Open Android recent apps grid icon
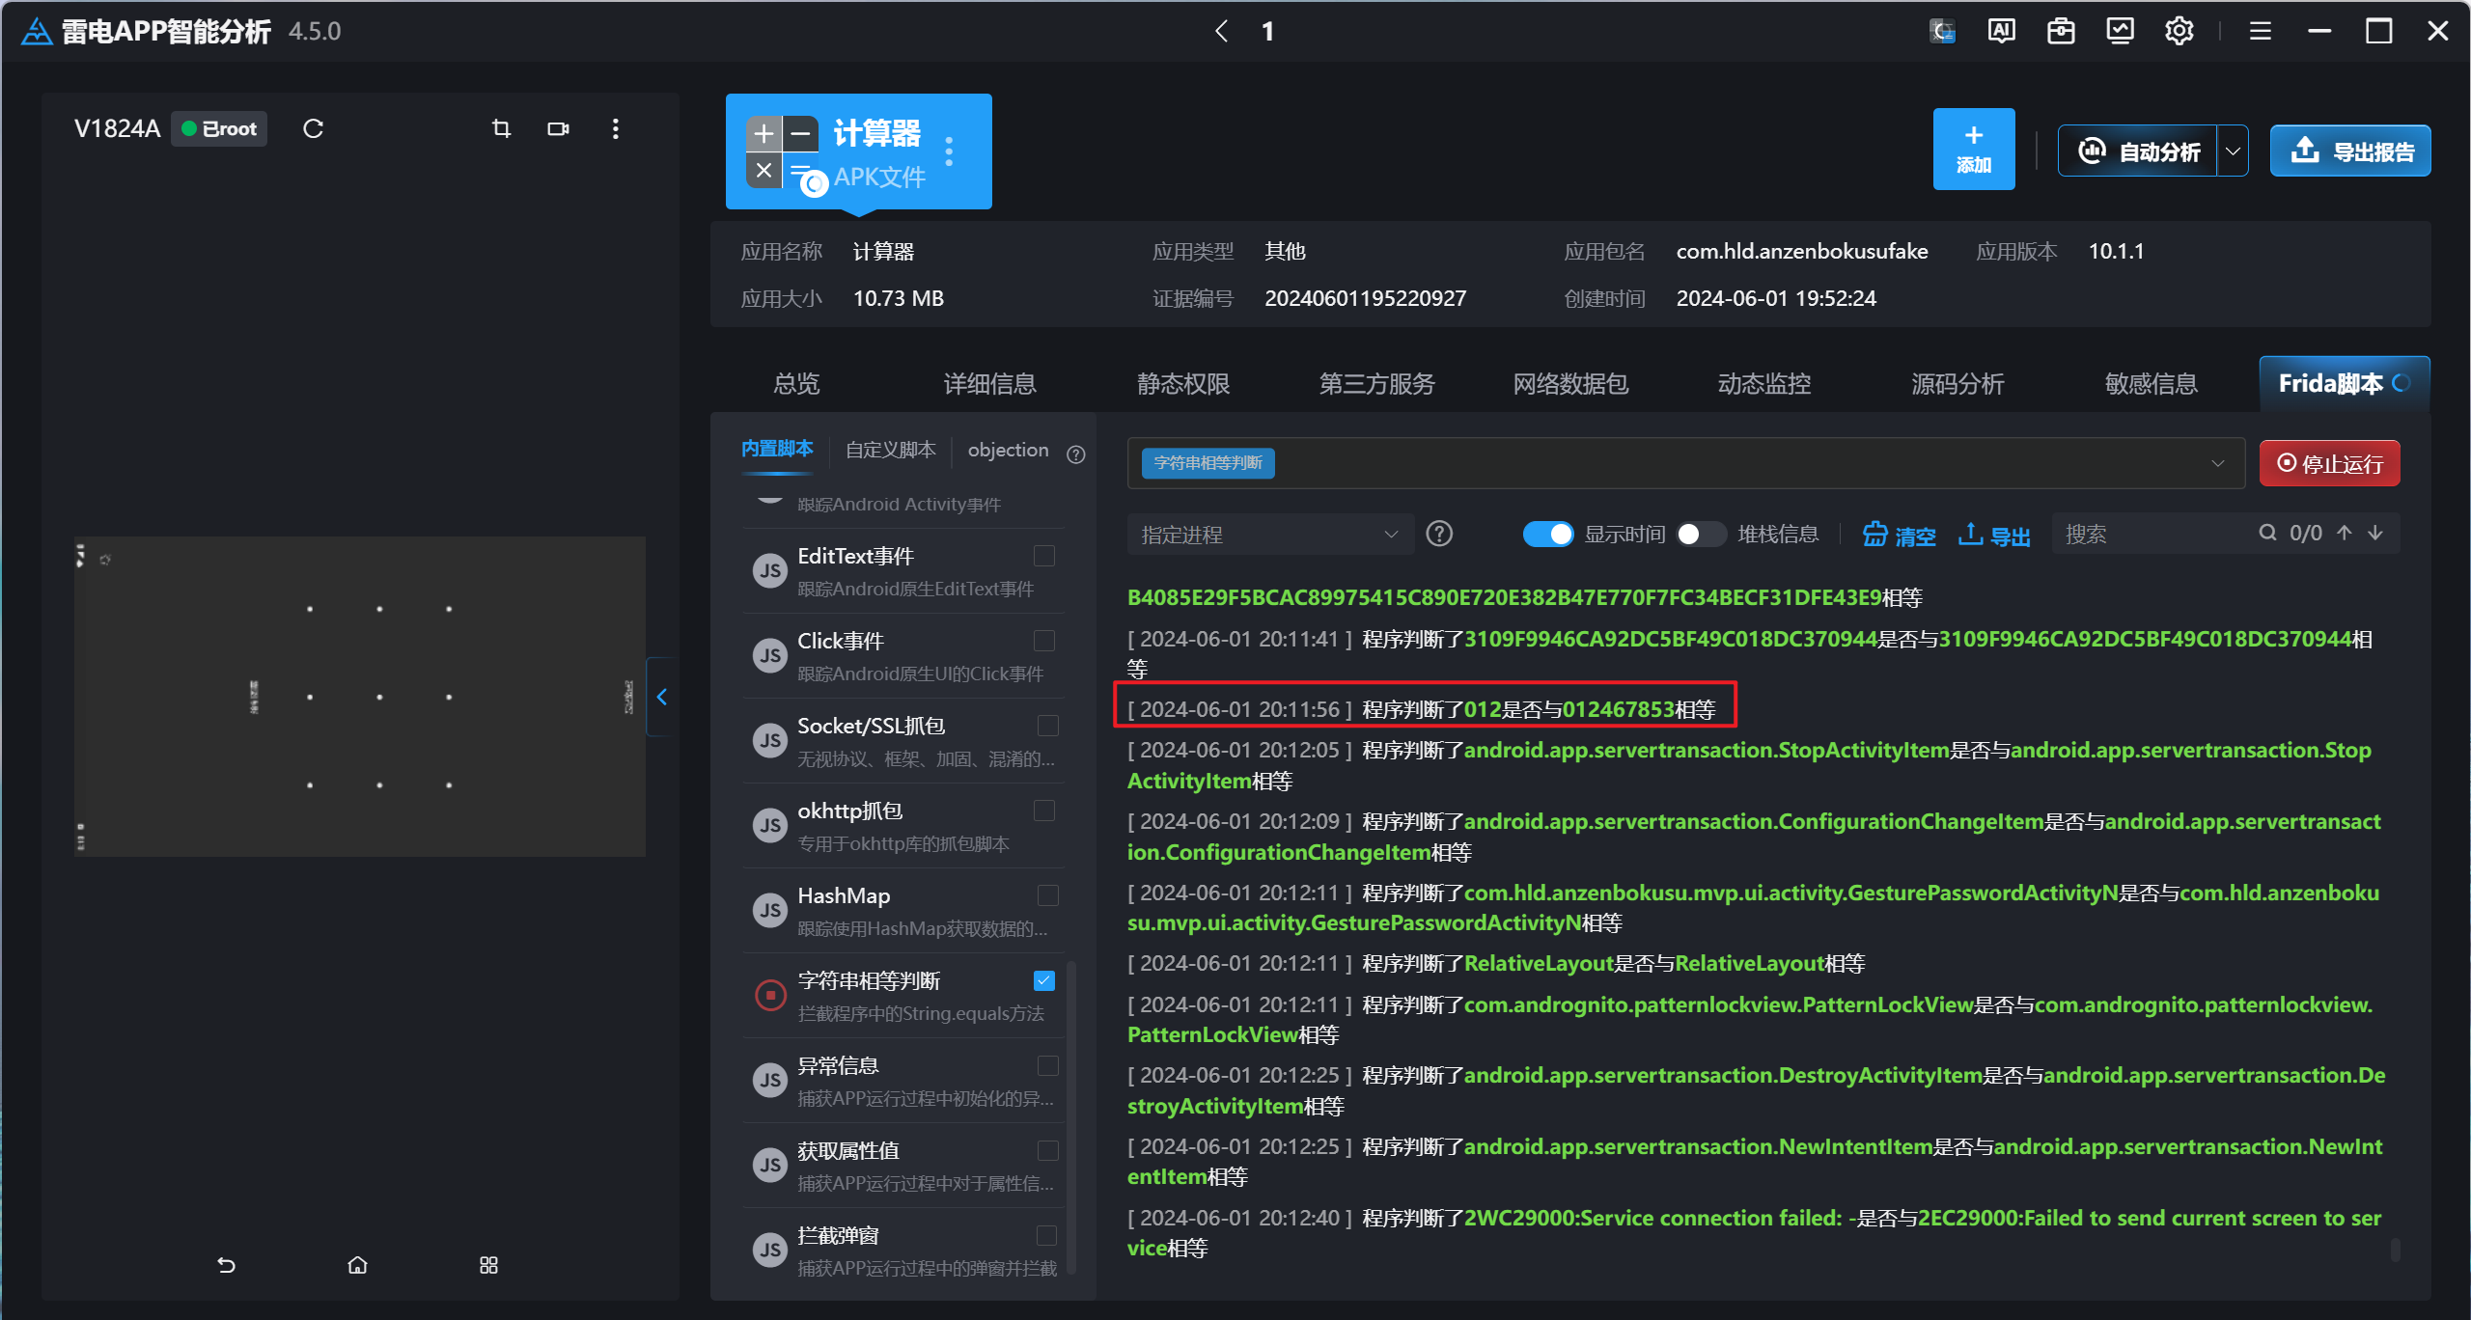2471x1320 pixels. click(488, 1264)
